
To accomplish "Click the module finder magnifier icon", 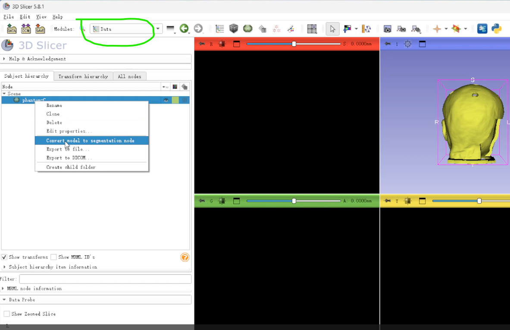I will pyautogui.click(x=83, y=29).
